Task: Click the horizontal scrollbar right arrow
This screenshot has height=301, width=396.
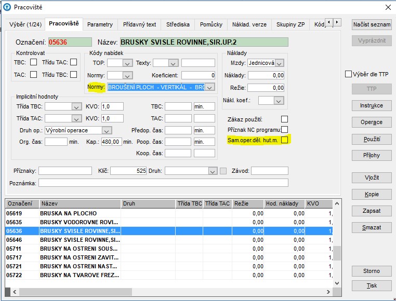Action: [x=328, y=292]
